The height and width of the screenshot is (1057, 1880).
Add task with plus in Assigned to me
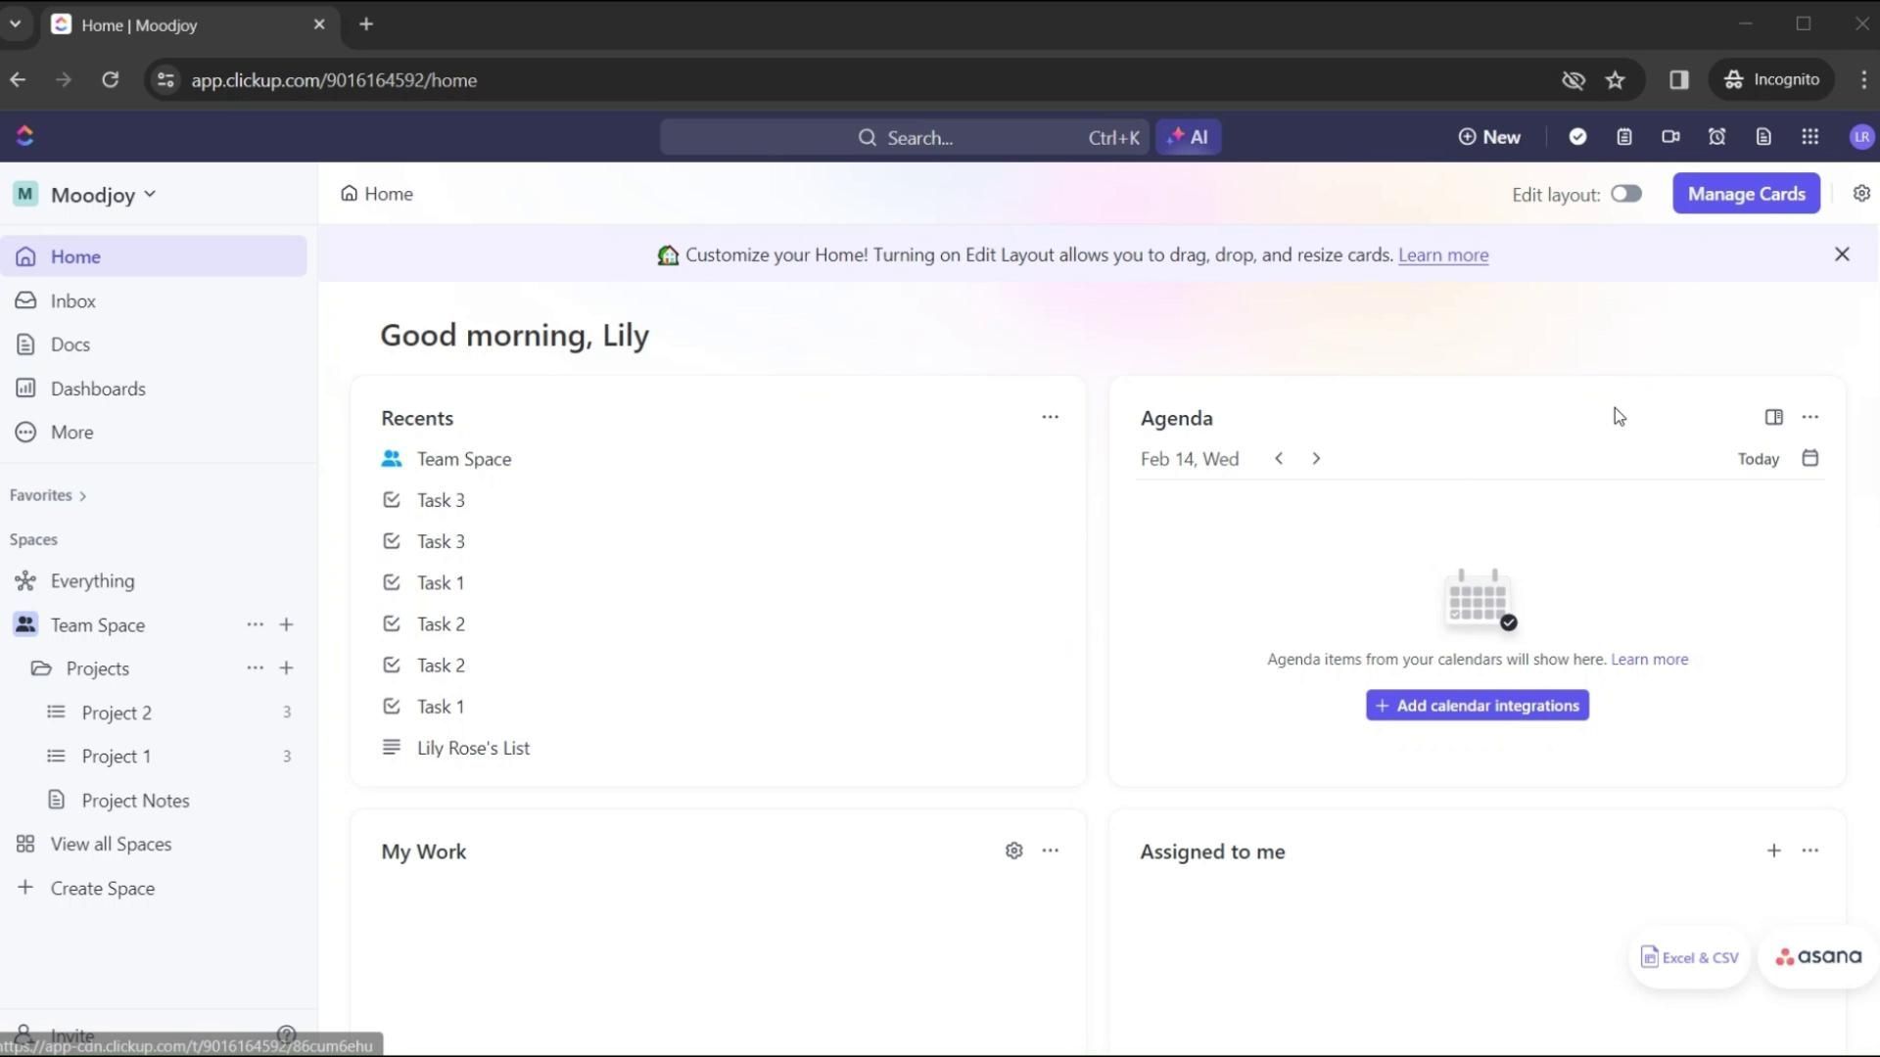[1773, 850]
